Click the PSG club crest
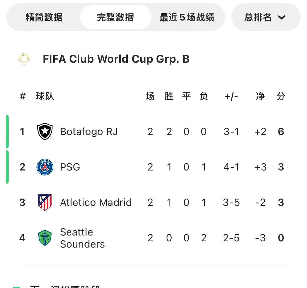Viewport: 307px width, 288px height. click(x=45, y=167)
